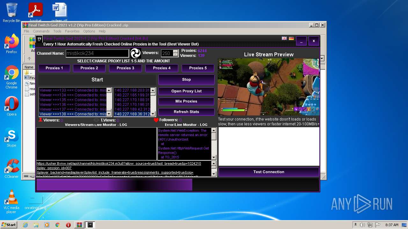Screen dimensions: 408x229
Task: Switch to the Twitch God taskbar button
Action: (x=90, y=225)
